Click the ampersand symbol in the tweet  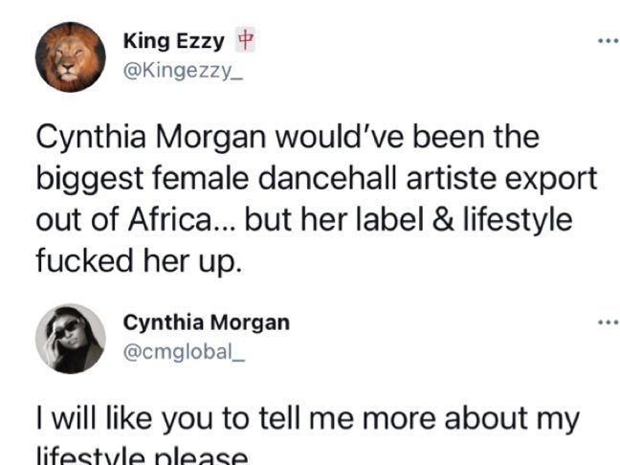tap(435, 219)
